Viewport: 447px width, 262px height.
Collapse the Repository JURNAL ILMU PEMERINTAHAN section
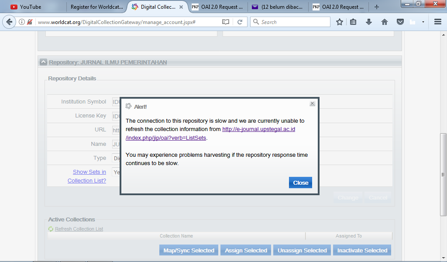tap(43, 62)
